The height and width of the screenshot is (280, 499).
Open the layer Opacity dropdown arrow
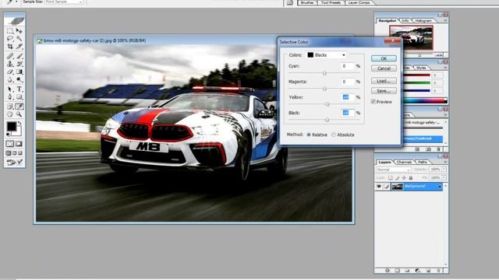444,170
